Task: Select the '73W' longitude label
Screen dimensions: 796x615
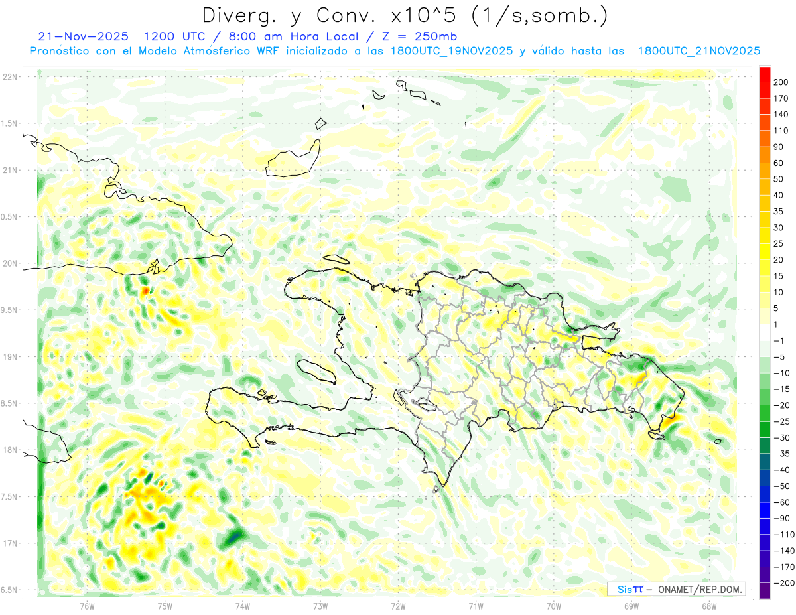Action: [x=320, y=606]
